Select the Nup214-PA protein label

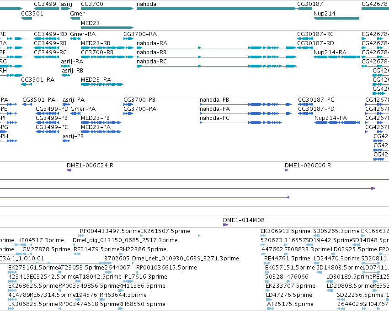point(330,118)
